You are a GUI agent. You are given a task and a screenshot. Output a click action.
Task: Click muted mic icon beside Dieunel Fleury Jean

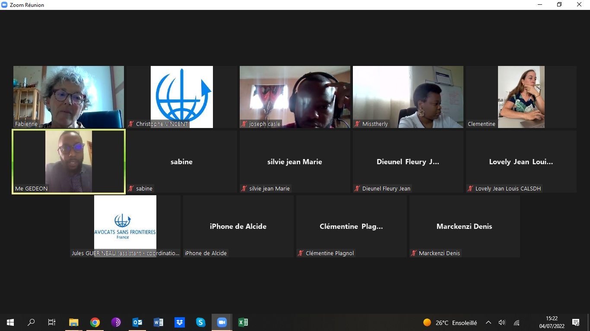coord(358,188)
